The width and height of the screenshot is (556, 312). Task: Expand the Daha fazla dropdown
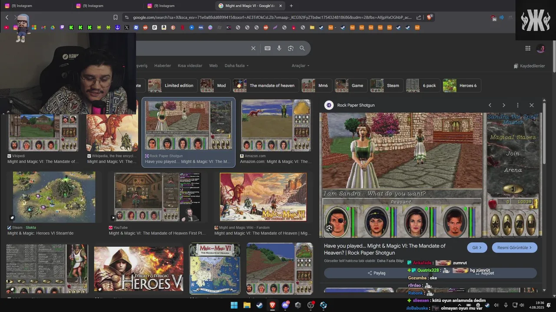[237, 66]
